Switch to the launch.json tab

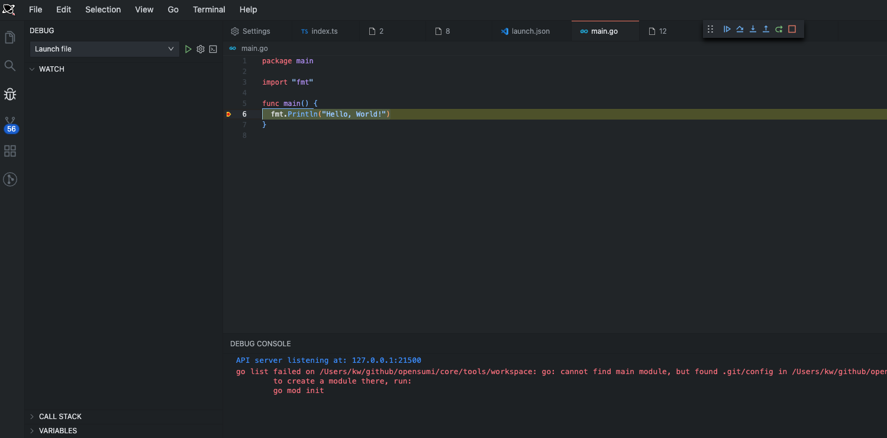[x=527, y=31]
